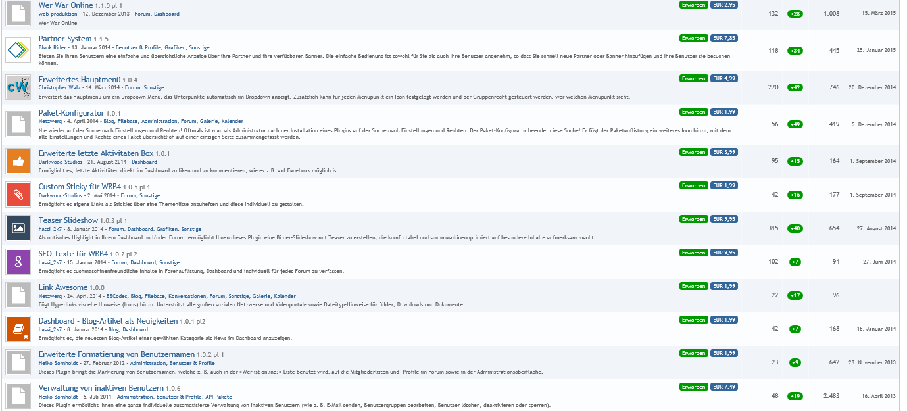Click the Teaser Slideshow picture icon
The width and height of the screenshot is (907, 411).
(19, 228)
